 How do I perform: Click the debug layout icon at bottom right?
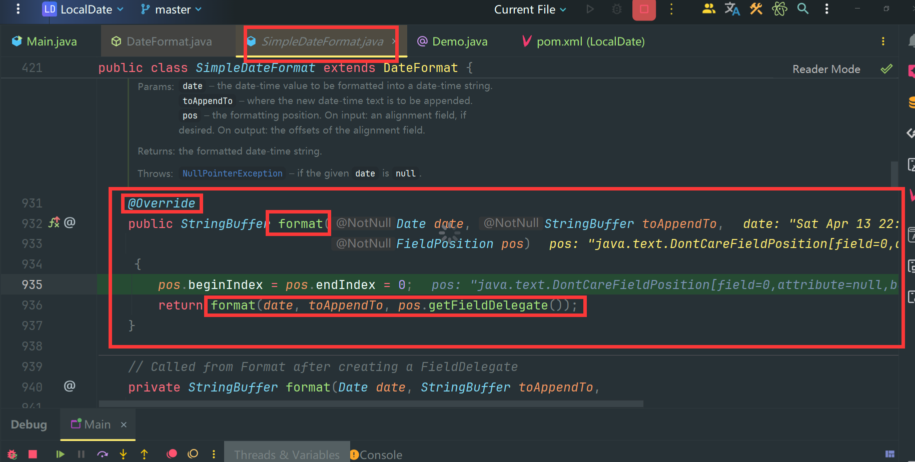(890, 454)
